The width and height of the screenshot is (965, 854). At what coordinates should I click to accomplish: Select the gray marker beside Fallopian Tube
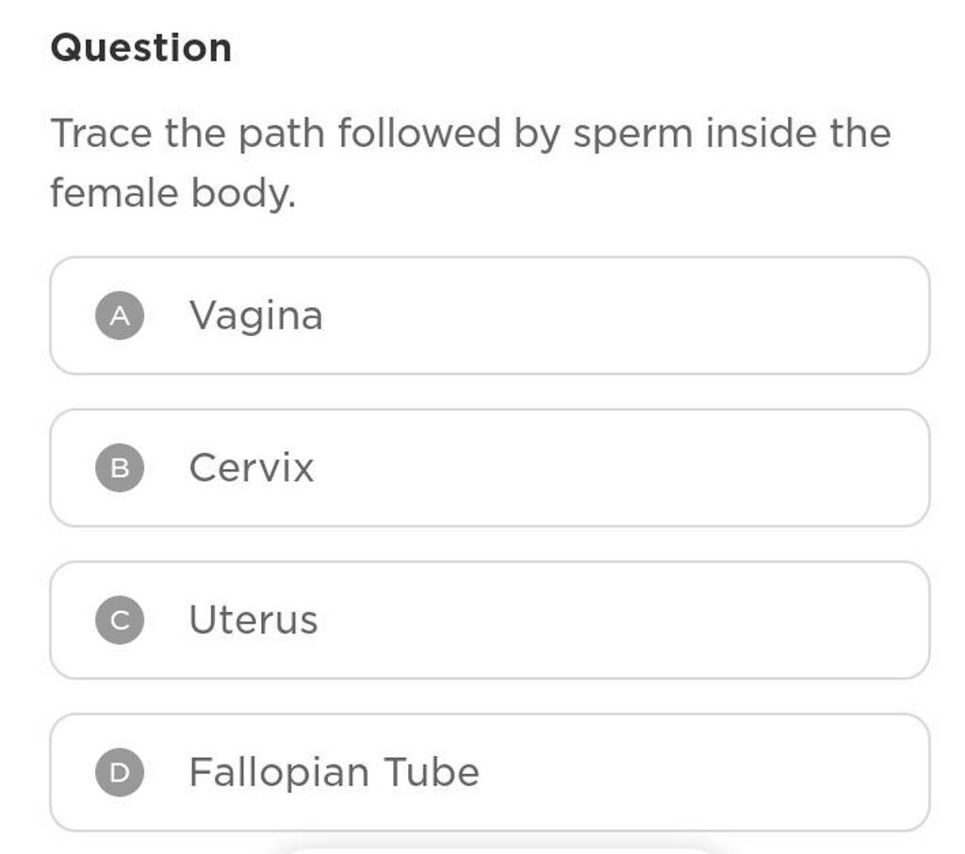(x=119, y=772)
